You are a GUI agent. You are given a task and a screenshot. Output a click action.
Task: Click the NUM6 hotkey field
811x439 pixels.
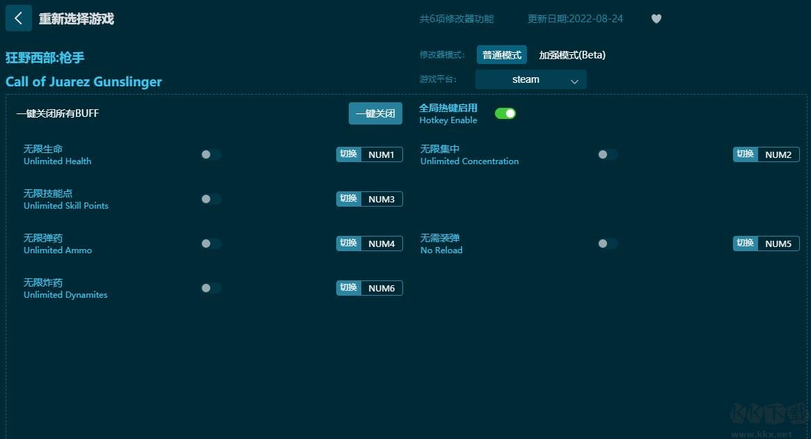click(x=381, y=288)
